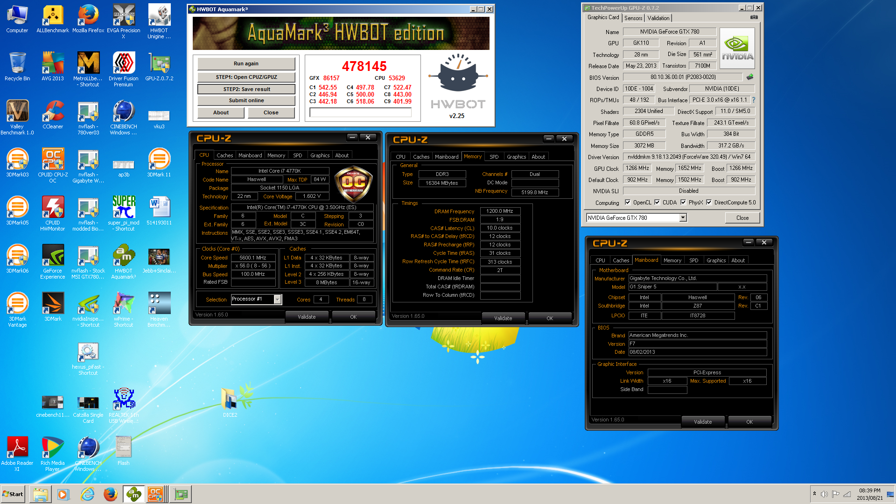
Task: Open About tab in left CPU-Z window
Action: (x=342, y=155)
